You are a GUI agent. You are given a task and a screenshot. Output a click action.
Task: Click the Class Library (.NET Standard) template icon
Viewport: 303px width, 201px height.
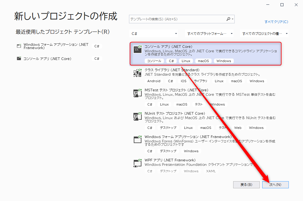tap(138, 73)
